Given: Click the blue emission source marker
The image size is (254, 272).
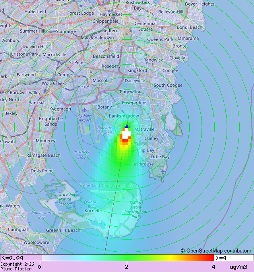Looking at the screenshot, I should pyautogui.click(x=127, y=126).
